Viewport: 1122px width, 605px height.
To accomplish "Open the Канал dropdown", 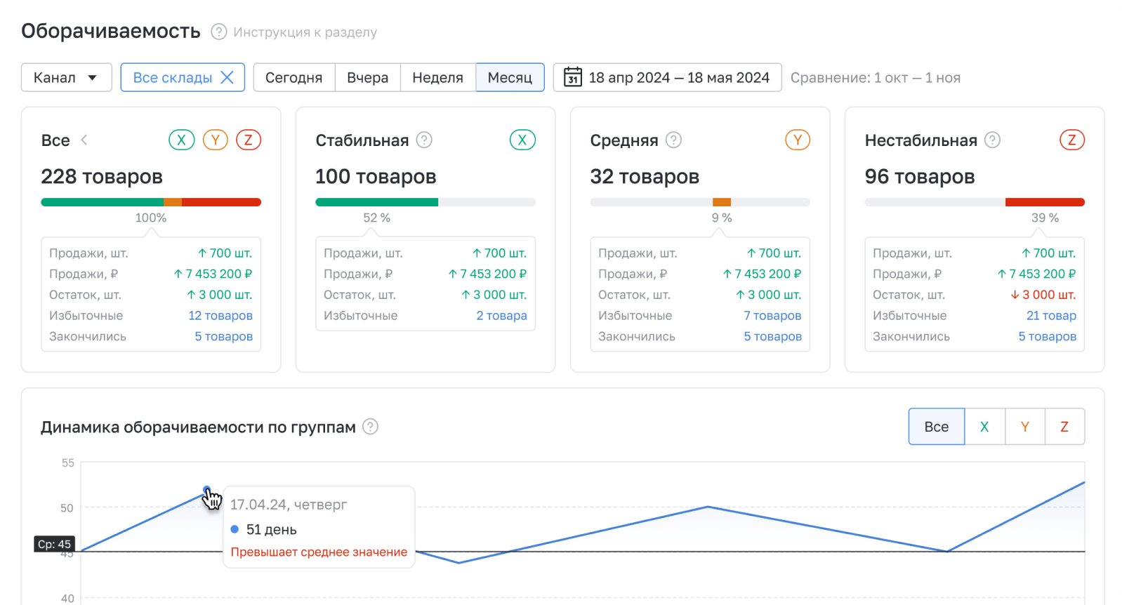I will coord(66,77).
